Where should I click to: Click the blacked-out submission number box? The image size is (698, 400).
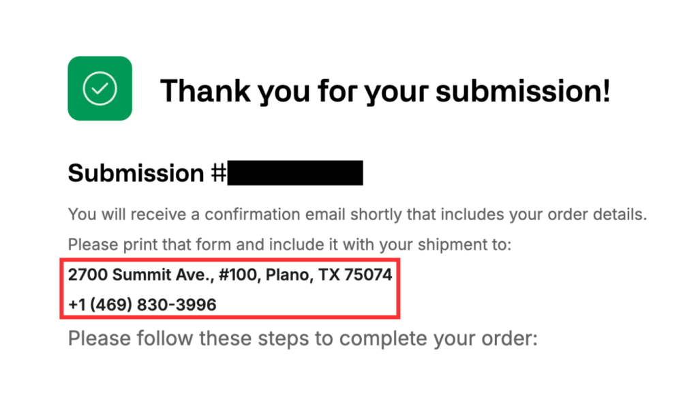(x=295, y=172)
